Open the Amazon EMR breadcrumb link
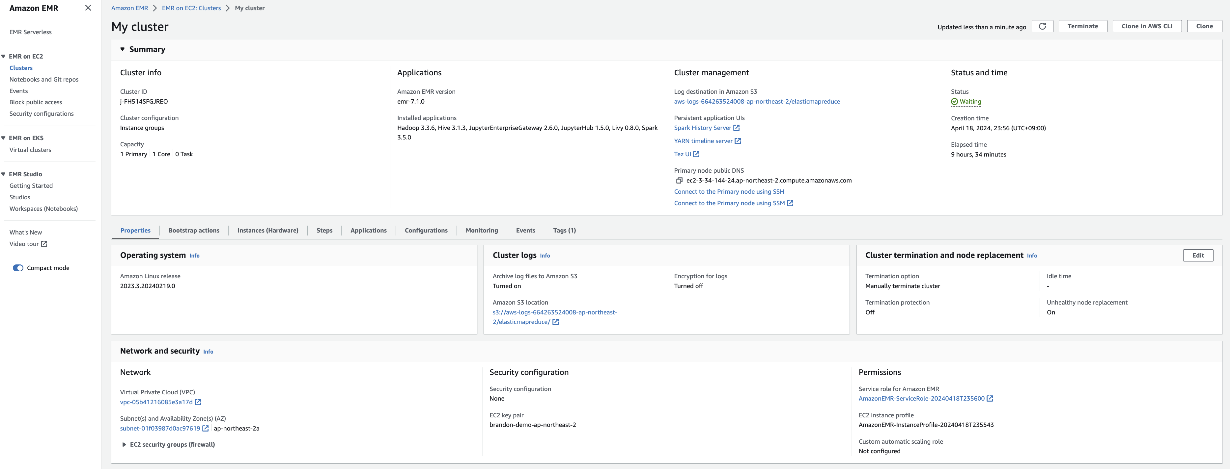The image size is (1230, 469). point(129,8)
